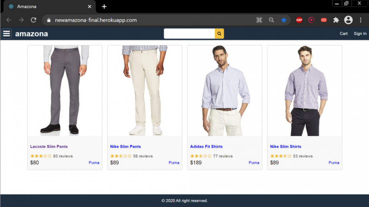
Task: Open Chrome three-dot menu
Action: (360, 20)
